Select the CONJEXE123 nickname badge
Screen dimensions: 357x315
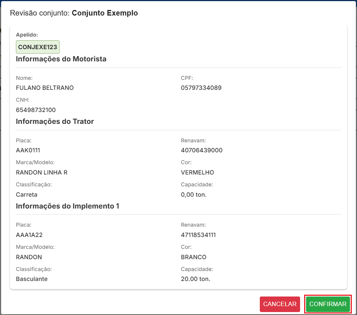coord(37,47)
